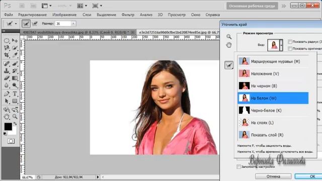Screen dimensions: 322x181
Task: Select the Eraser tool
Action: [x=7, y=78]
